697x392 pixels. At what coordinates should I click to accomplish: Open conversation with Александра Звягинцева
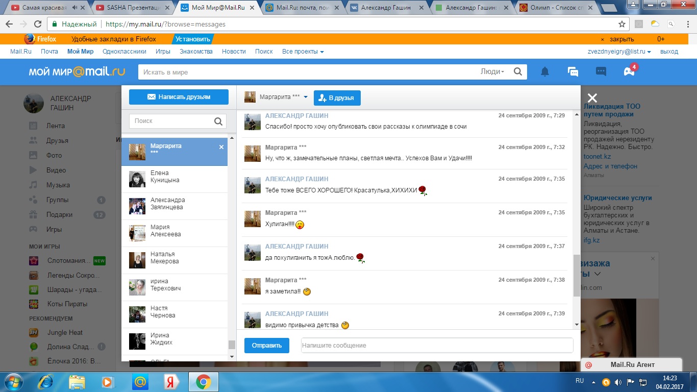coord(175,206)
